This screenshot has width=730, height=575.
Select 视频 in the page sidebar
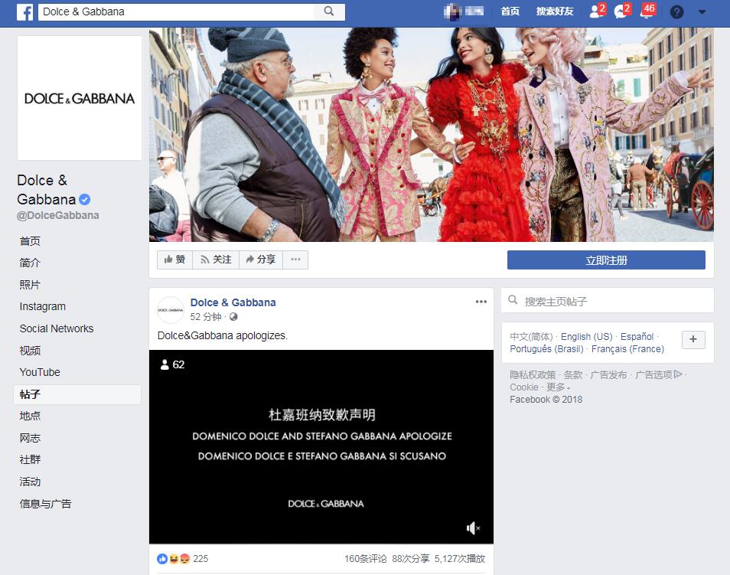pyautogui.click(x=30, y=351)
